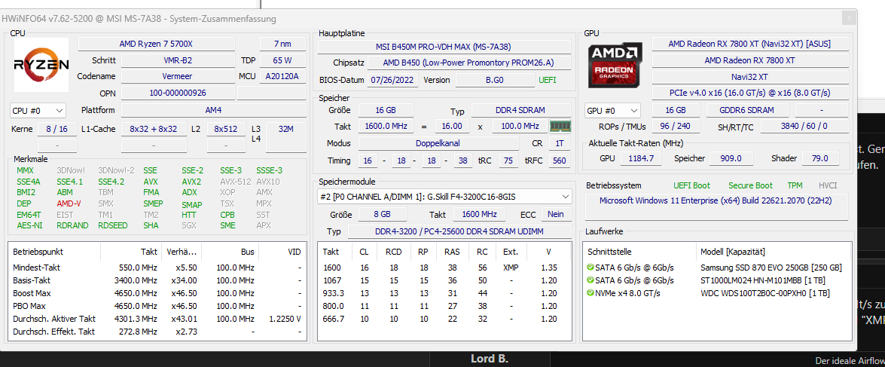
Task: Click green check icon beside ST1000LM024 row
Action: point(591,280)
